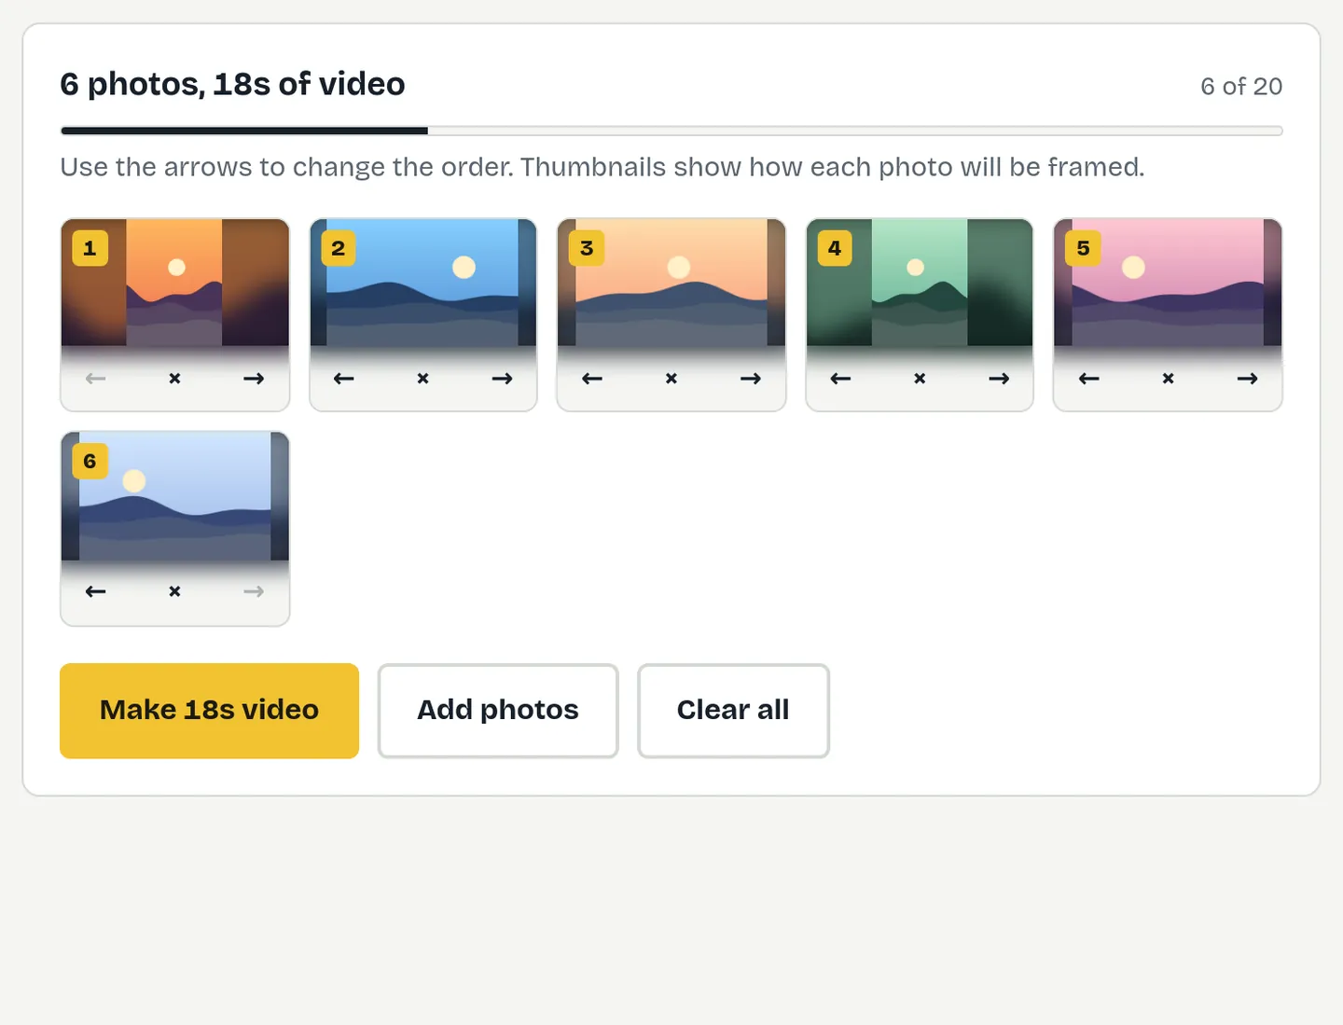Screen dimensions: 1343x1025
Task: Move photo 1 right in the order
Action: tap(254, 379)
